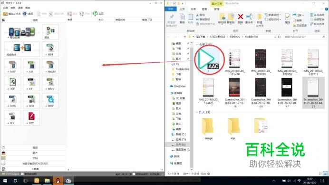Open the blue 文件 tab in Explorer
The image size is (329, 185).
pyautogui.click(x=171, y=9)
